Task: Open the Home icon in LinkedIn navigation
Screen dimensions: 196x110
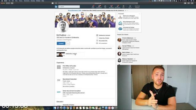Action: (x=93, y=7)
